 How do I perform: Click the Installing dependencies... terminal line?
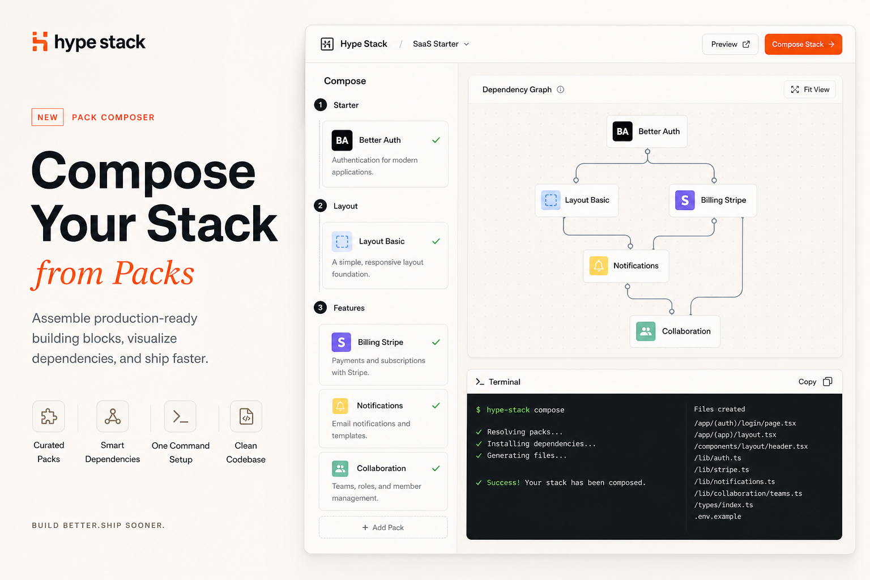pyautogui.click(x=536, y=444)
